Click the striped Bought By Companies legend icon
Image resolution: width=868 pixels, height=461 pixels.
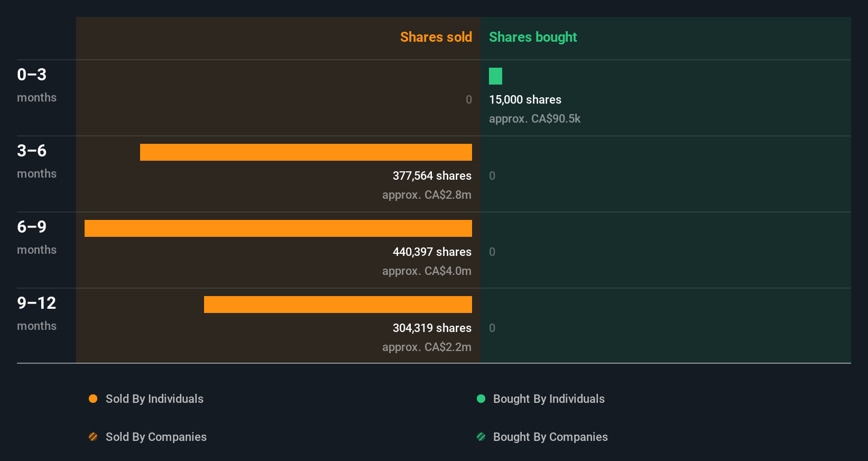coord(481,437)
